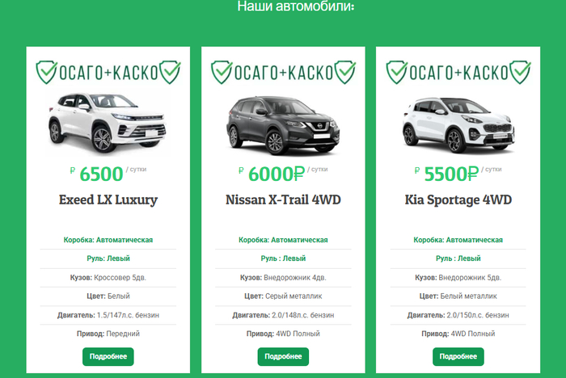
Task: Click the right shield icon on Kia card
Action: pyautogui.click(x=520, y=72)
